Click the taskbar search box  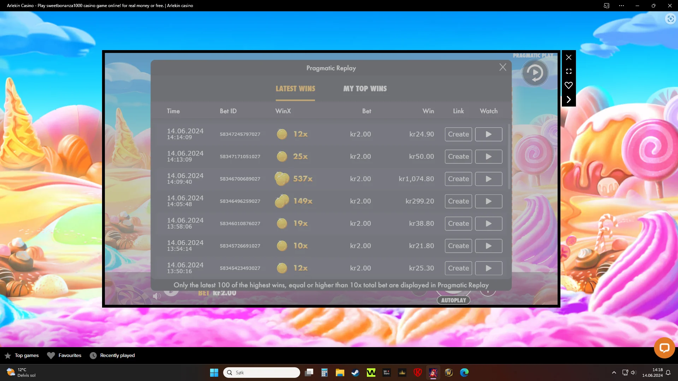coord(262,373)
